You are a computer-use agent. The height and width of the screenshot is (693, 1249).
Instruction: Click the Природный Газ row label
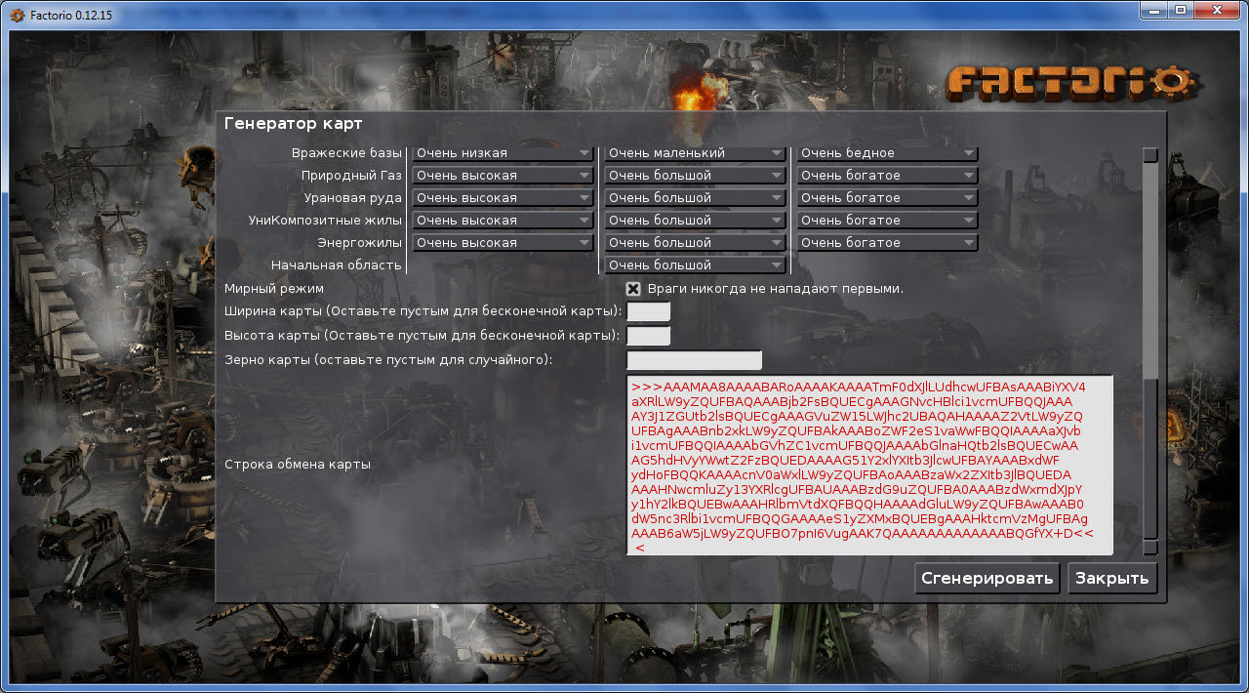tap(351, 176)
